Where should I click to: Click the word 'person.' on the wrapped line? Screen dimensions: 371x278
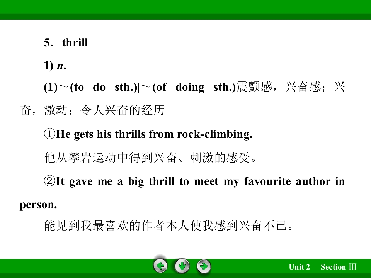pyautogui.click(x=38, y=205)
